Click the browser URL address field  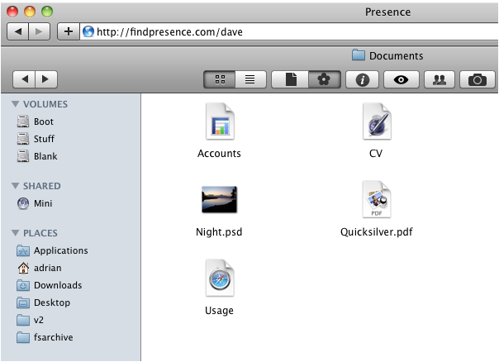click(x=289, y=31)
